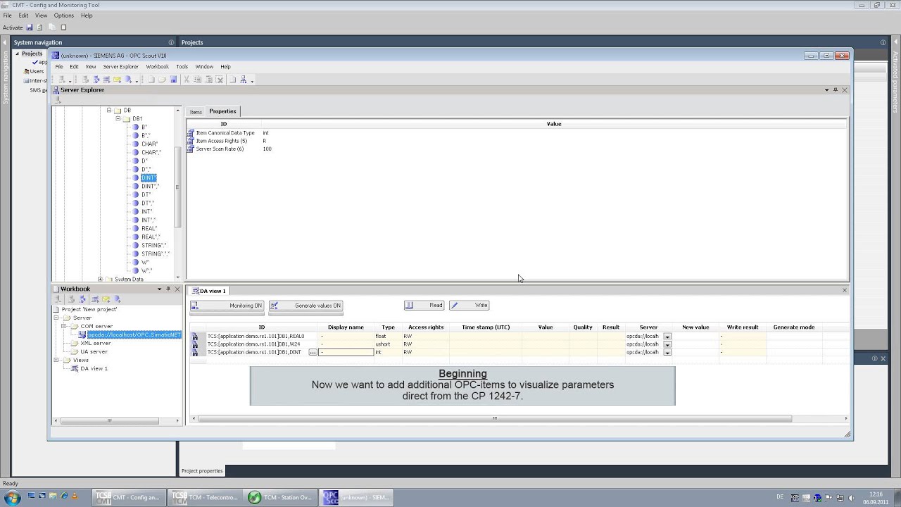This screenshot has width=901, height=507.
Task: Click the Monitoring ON button
Action: click(x=227, y=306)
